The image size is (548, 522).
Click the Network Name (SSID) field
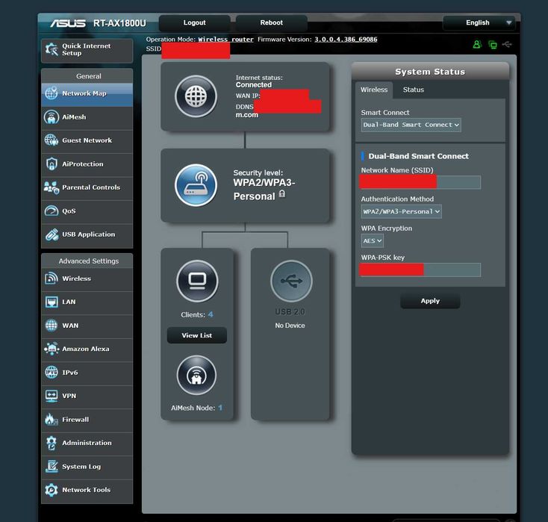tap(420, 182)
